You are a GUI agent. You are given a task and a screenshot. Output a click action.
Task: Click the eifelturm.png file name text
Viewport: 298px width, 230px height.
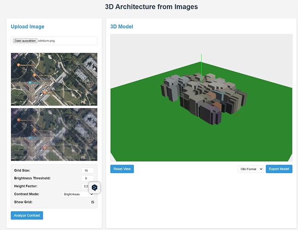coord(47,41)
